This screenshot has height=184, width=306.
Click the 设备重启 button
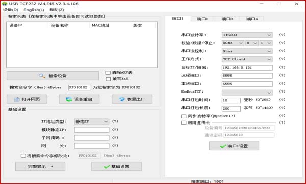click(79, 99)
